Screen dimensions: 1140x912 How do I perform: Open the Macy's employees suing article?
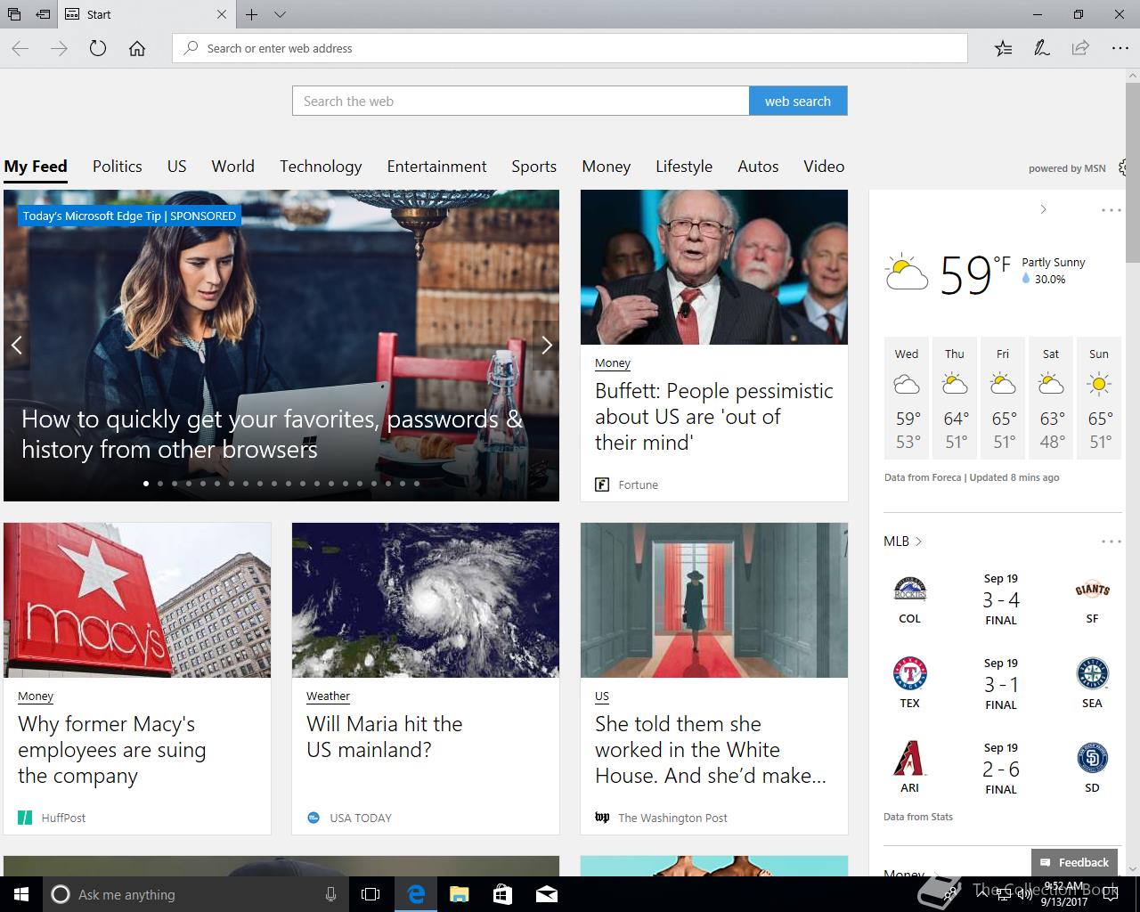click(x=112, y=750)
